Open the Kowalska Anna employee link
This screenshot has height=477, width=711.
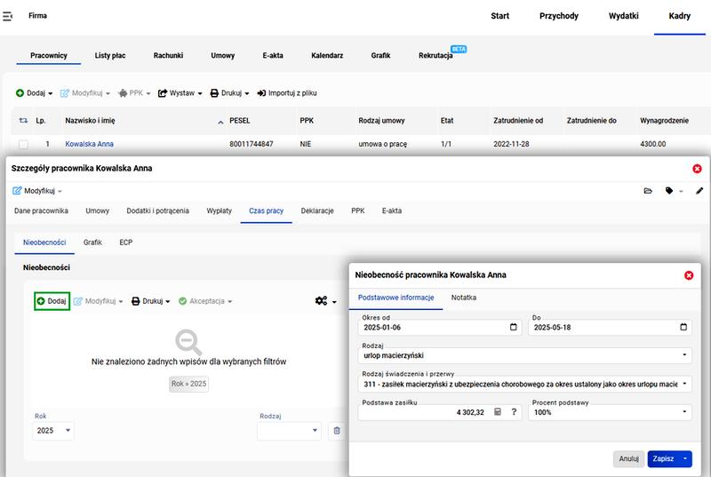[90, 144]
